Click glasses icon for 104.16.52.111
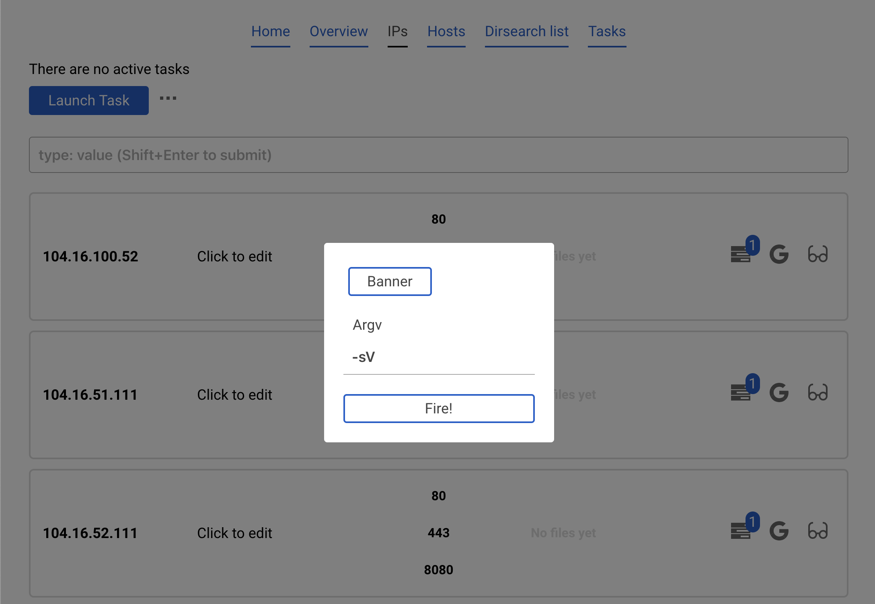The height and width of the screenshot is (604, 875). pos(817,531)
